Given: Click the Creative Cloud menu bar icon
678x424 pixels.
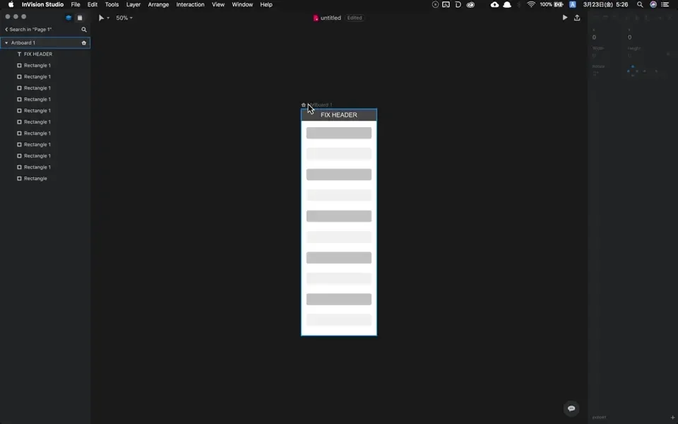Looking at the screenshot, I should [x=470, y=5].
